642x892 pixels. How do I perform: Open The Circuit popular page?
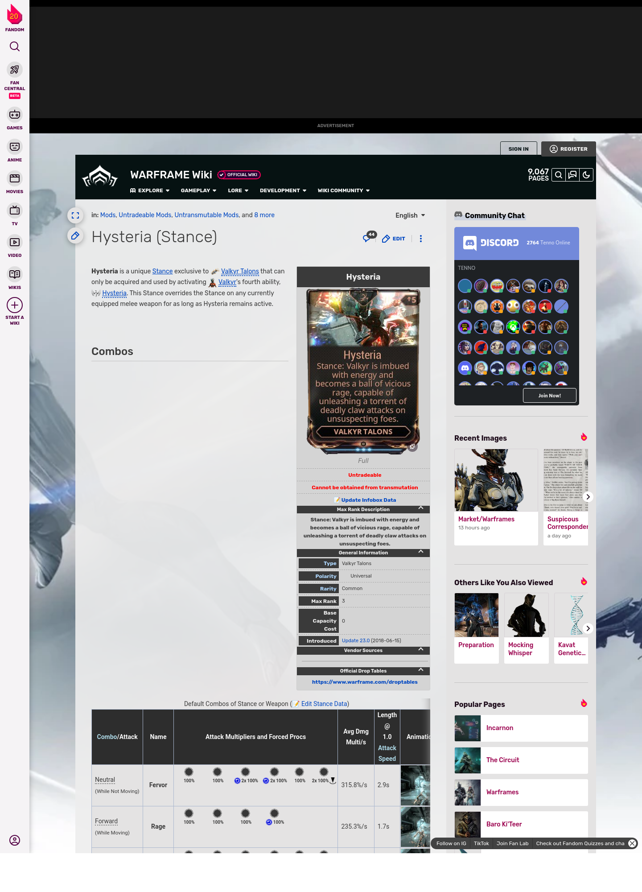click(521, 760)
